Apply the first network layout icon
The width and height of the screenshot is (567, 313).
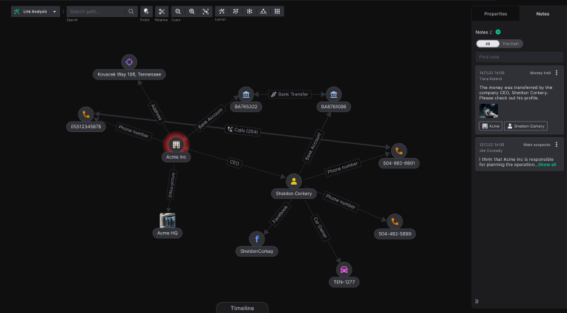point(222,12)
